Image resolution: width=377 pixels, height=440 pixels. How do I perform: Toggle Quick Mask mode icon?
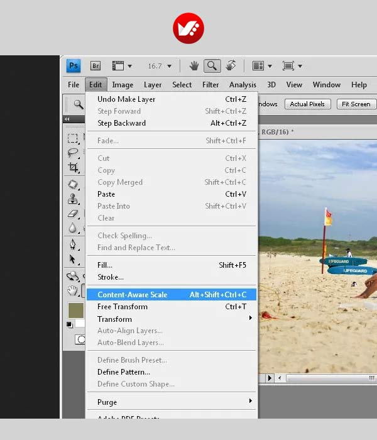(x=80, y=339)
